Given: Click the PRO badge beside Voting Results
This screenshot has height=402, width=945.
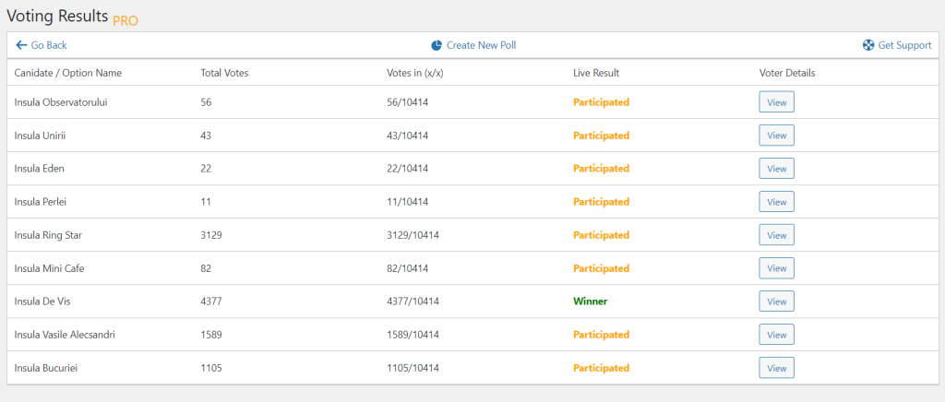Looking at the screenshot, I should (x=126, y=20).
